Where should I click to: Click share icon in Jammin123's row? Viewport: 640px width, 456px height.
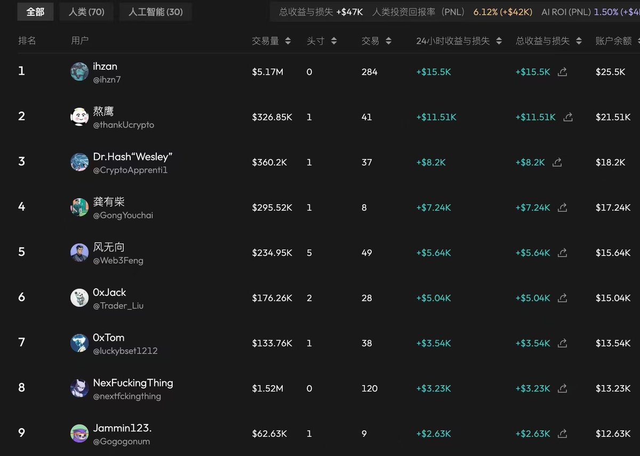tap(562, 434)
